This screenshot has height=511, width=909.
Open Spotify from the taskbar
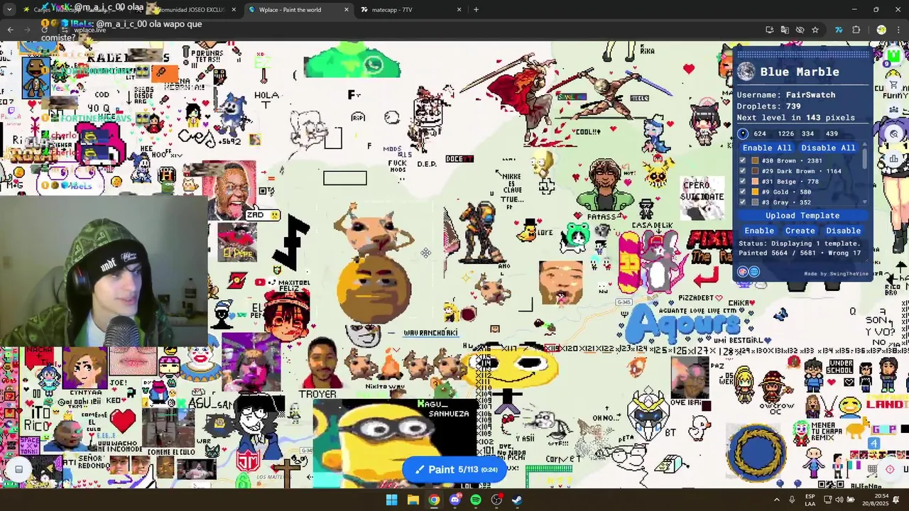[476, 500]
